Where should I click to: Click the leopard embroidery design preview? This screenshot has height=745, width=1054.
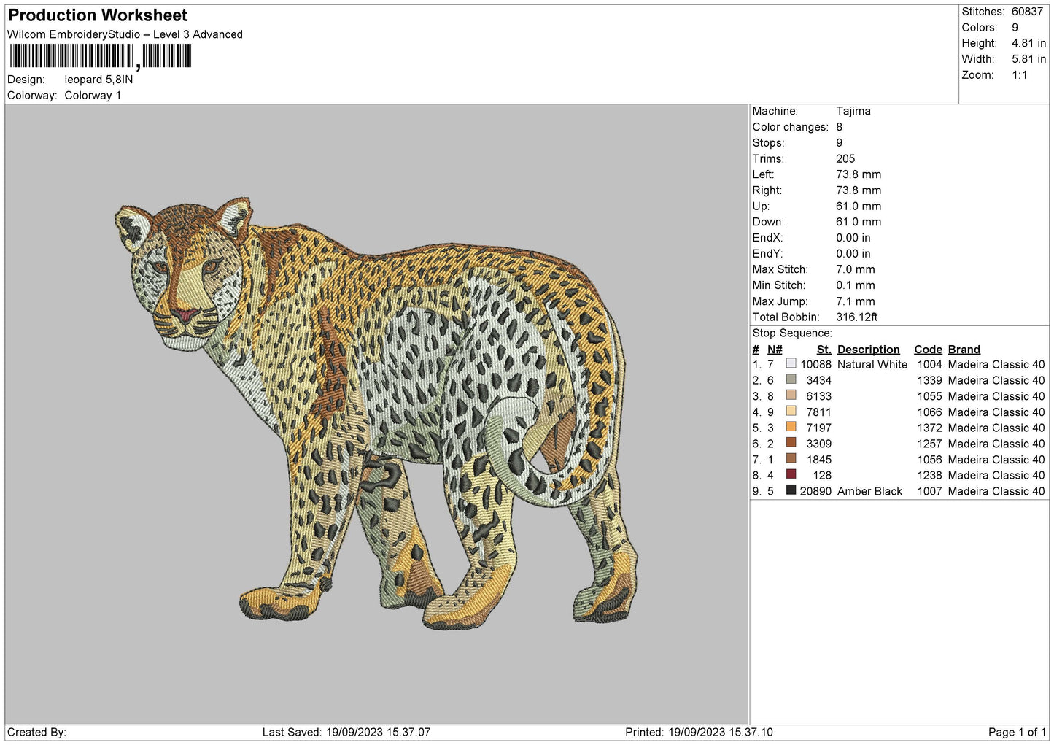tap(377, 412)
